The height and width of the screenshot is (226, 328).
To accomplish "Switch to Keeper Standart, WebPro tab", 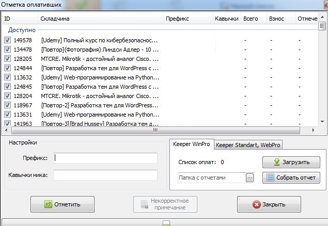I will pyautogui.click(x=248, y=144).
